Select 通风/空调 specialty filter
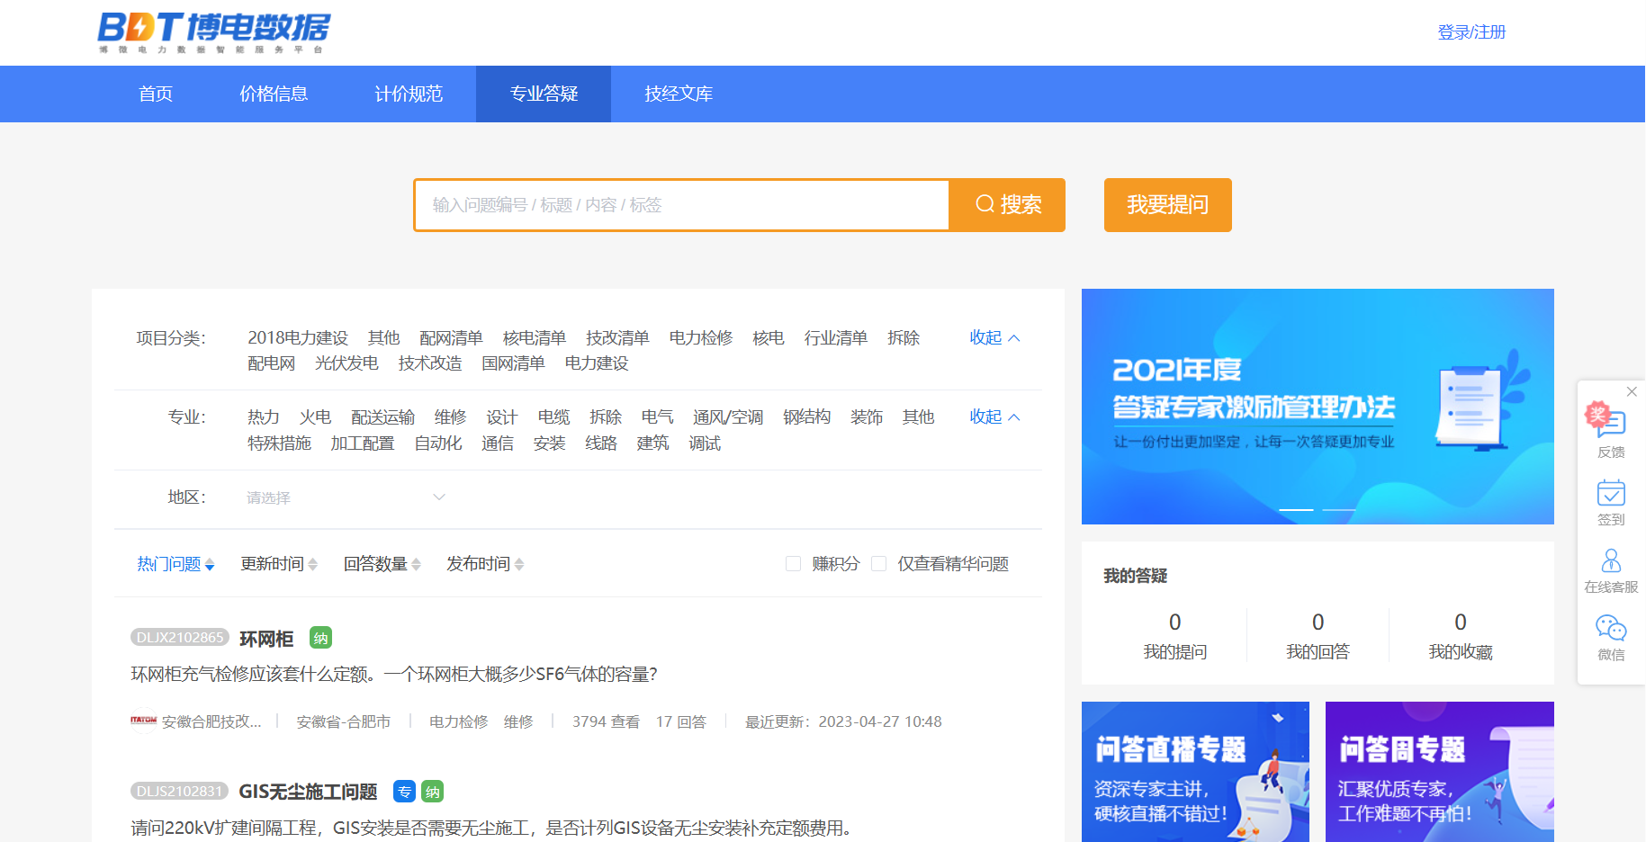This screenshot has width=1646, height=842. pos(728,417)
